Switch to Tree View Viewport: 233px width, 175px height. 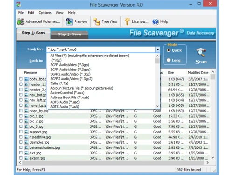tap(105, 21)
